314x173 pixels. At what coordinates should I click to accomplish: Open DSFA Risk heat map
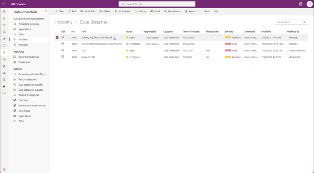tap(28, 57)
